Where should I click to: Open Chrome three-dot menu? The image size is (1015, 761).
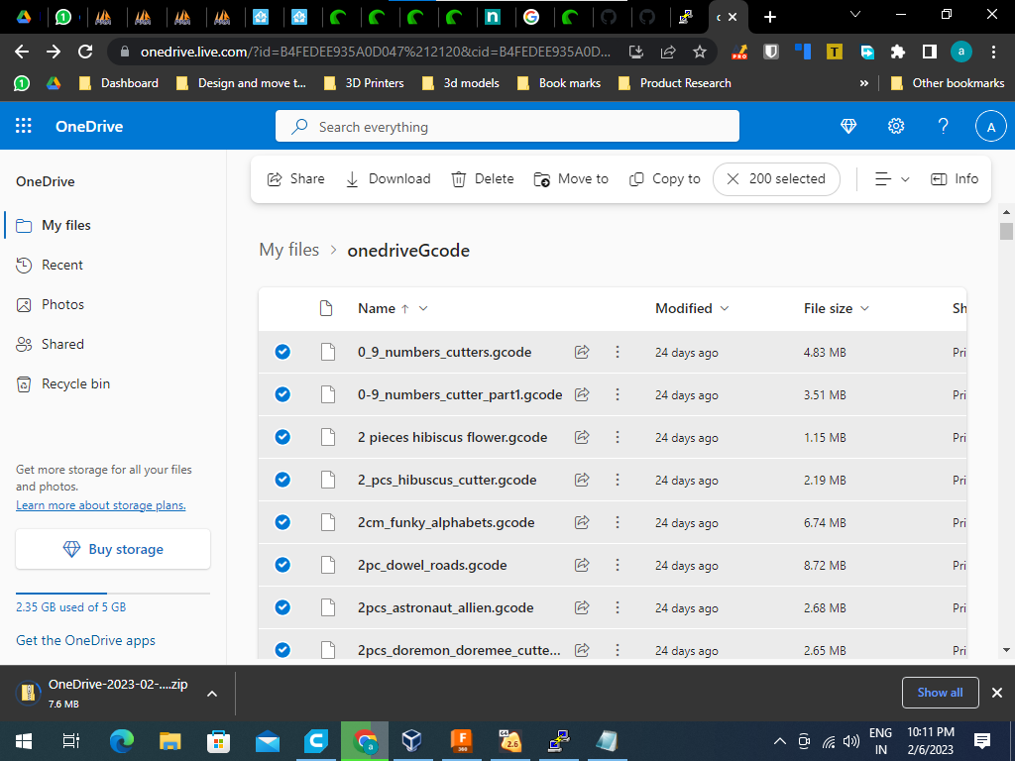point(993,52)
